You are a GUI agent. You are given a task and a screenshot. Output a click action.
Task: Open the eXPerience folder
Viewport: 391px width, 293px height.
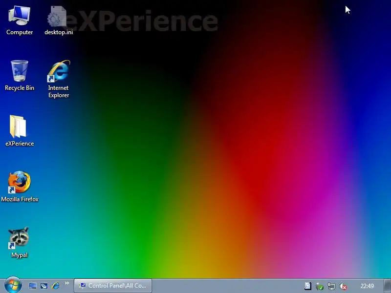tap(20, 130)
